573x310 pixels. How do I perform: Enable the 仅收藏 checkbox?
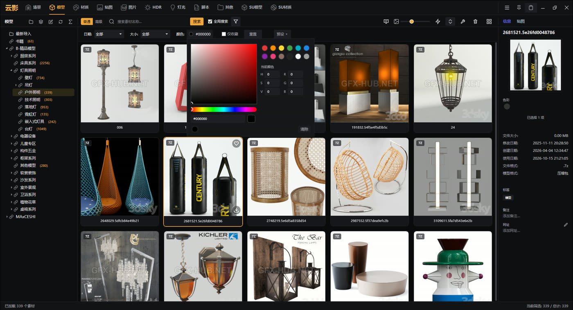point(224,34)
